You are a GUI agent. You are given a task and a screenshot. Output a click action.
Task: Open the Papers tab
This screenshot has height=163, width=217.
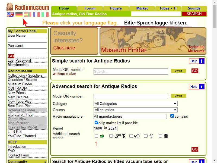pos(116,8)
